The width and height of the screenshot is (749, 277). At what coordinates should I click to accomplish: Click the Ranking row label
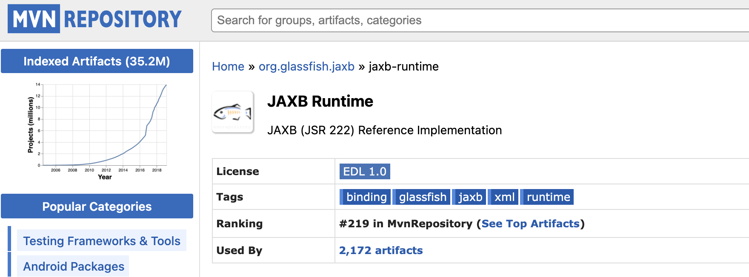(x=240, y=224)
